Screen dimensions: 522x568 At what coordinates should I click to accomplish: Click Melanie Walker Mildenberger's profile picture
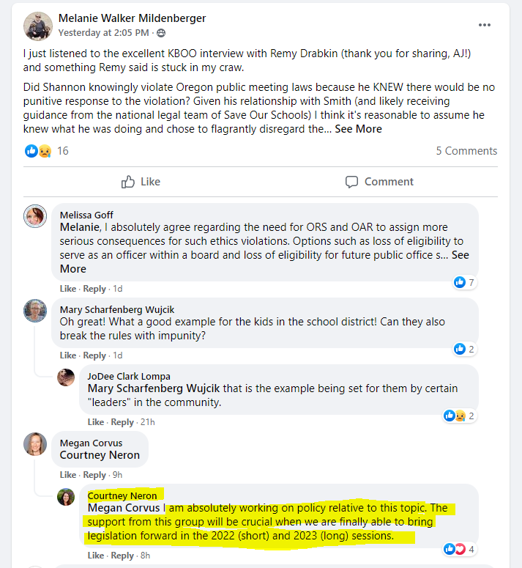pyautogui.click(x=38, y=26)
